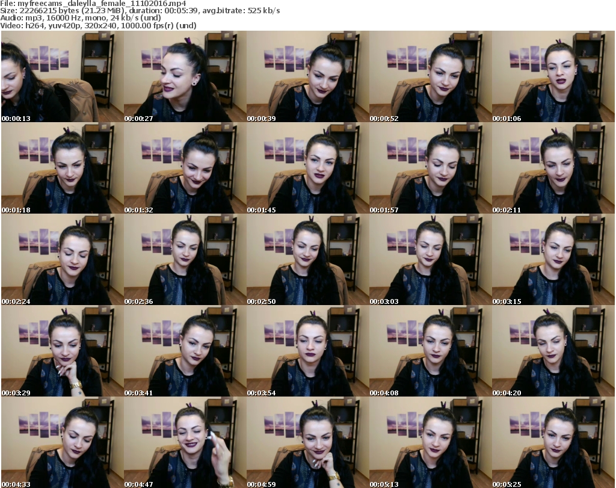Pick the frame timestamped 00:02:36
Screen dimensions: 616x488
tap(185, 259)
